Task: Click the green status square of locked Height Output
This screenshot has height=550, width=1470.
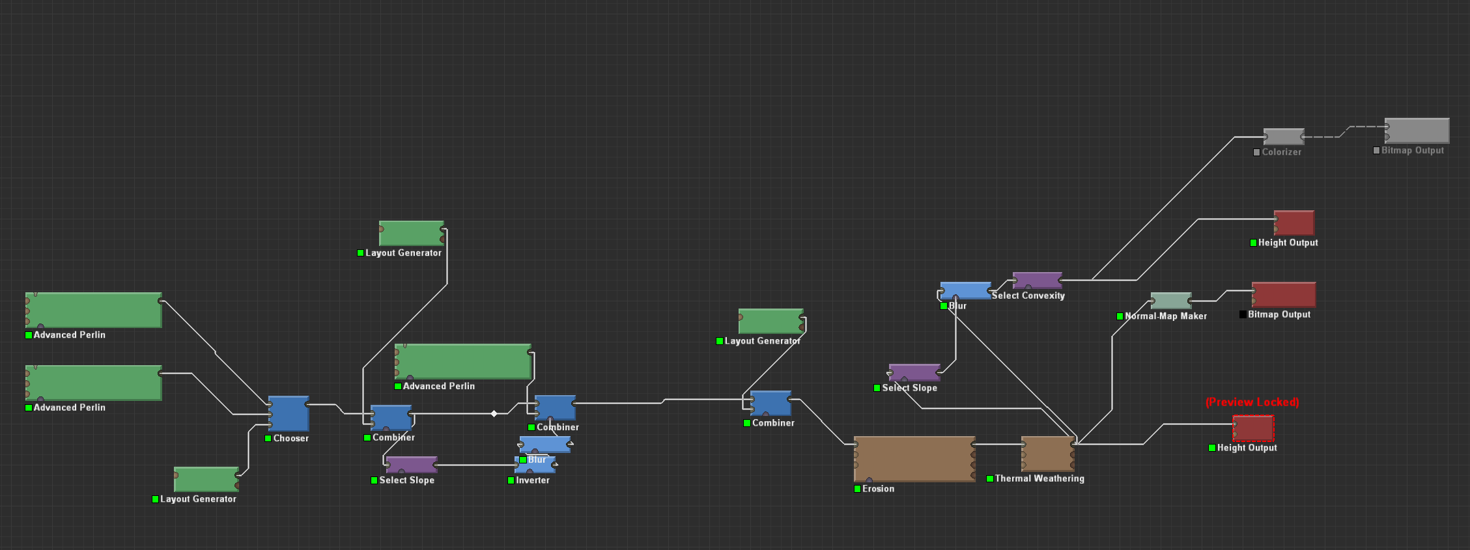Action: click(x=1212, y=448)
